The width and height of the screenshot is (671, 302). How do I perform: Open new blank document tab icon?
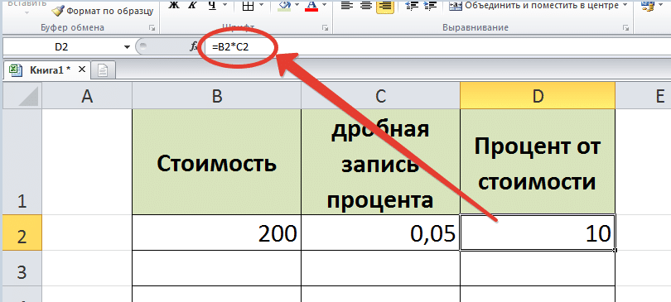(x=102, y=70)
